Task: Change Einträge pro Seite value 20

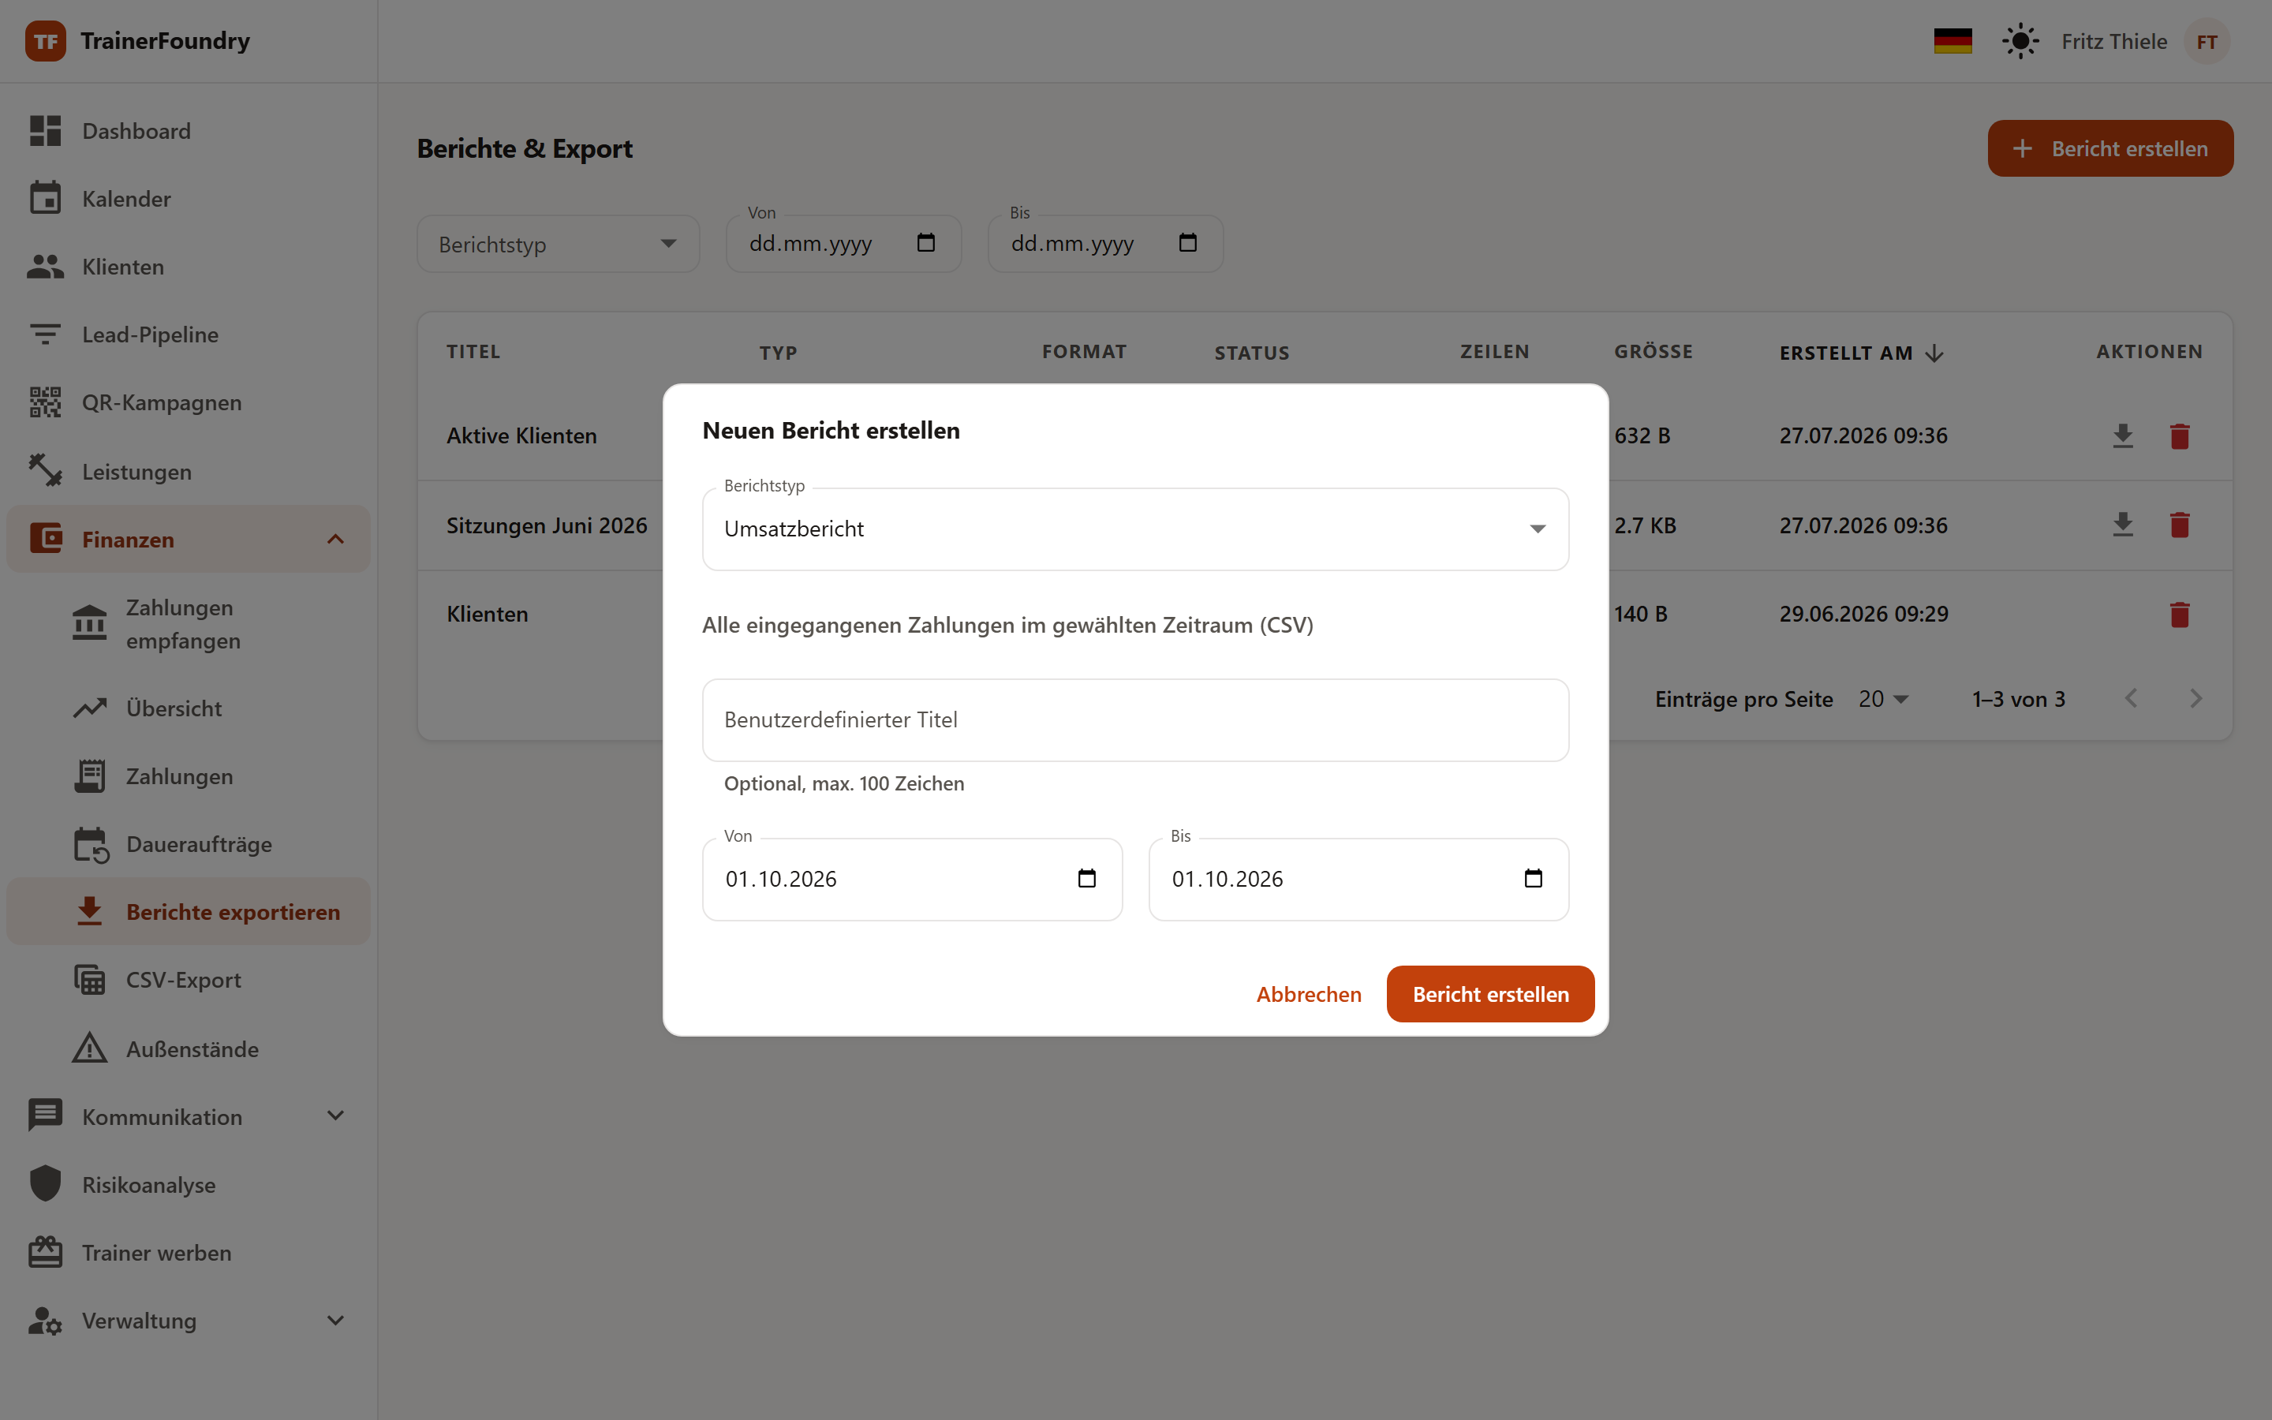Action: [x=1883, y=700]
